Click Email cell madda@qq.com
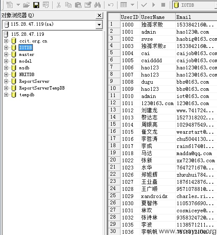The image size is (217, 235). (196, 153)
